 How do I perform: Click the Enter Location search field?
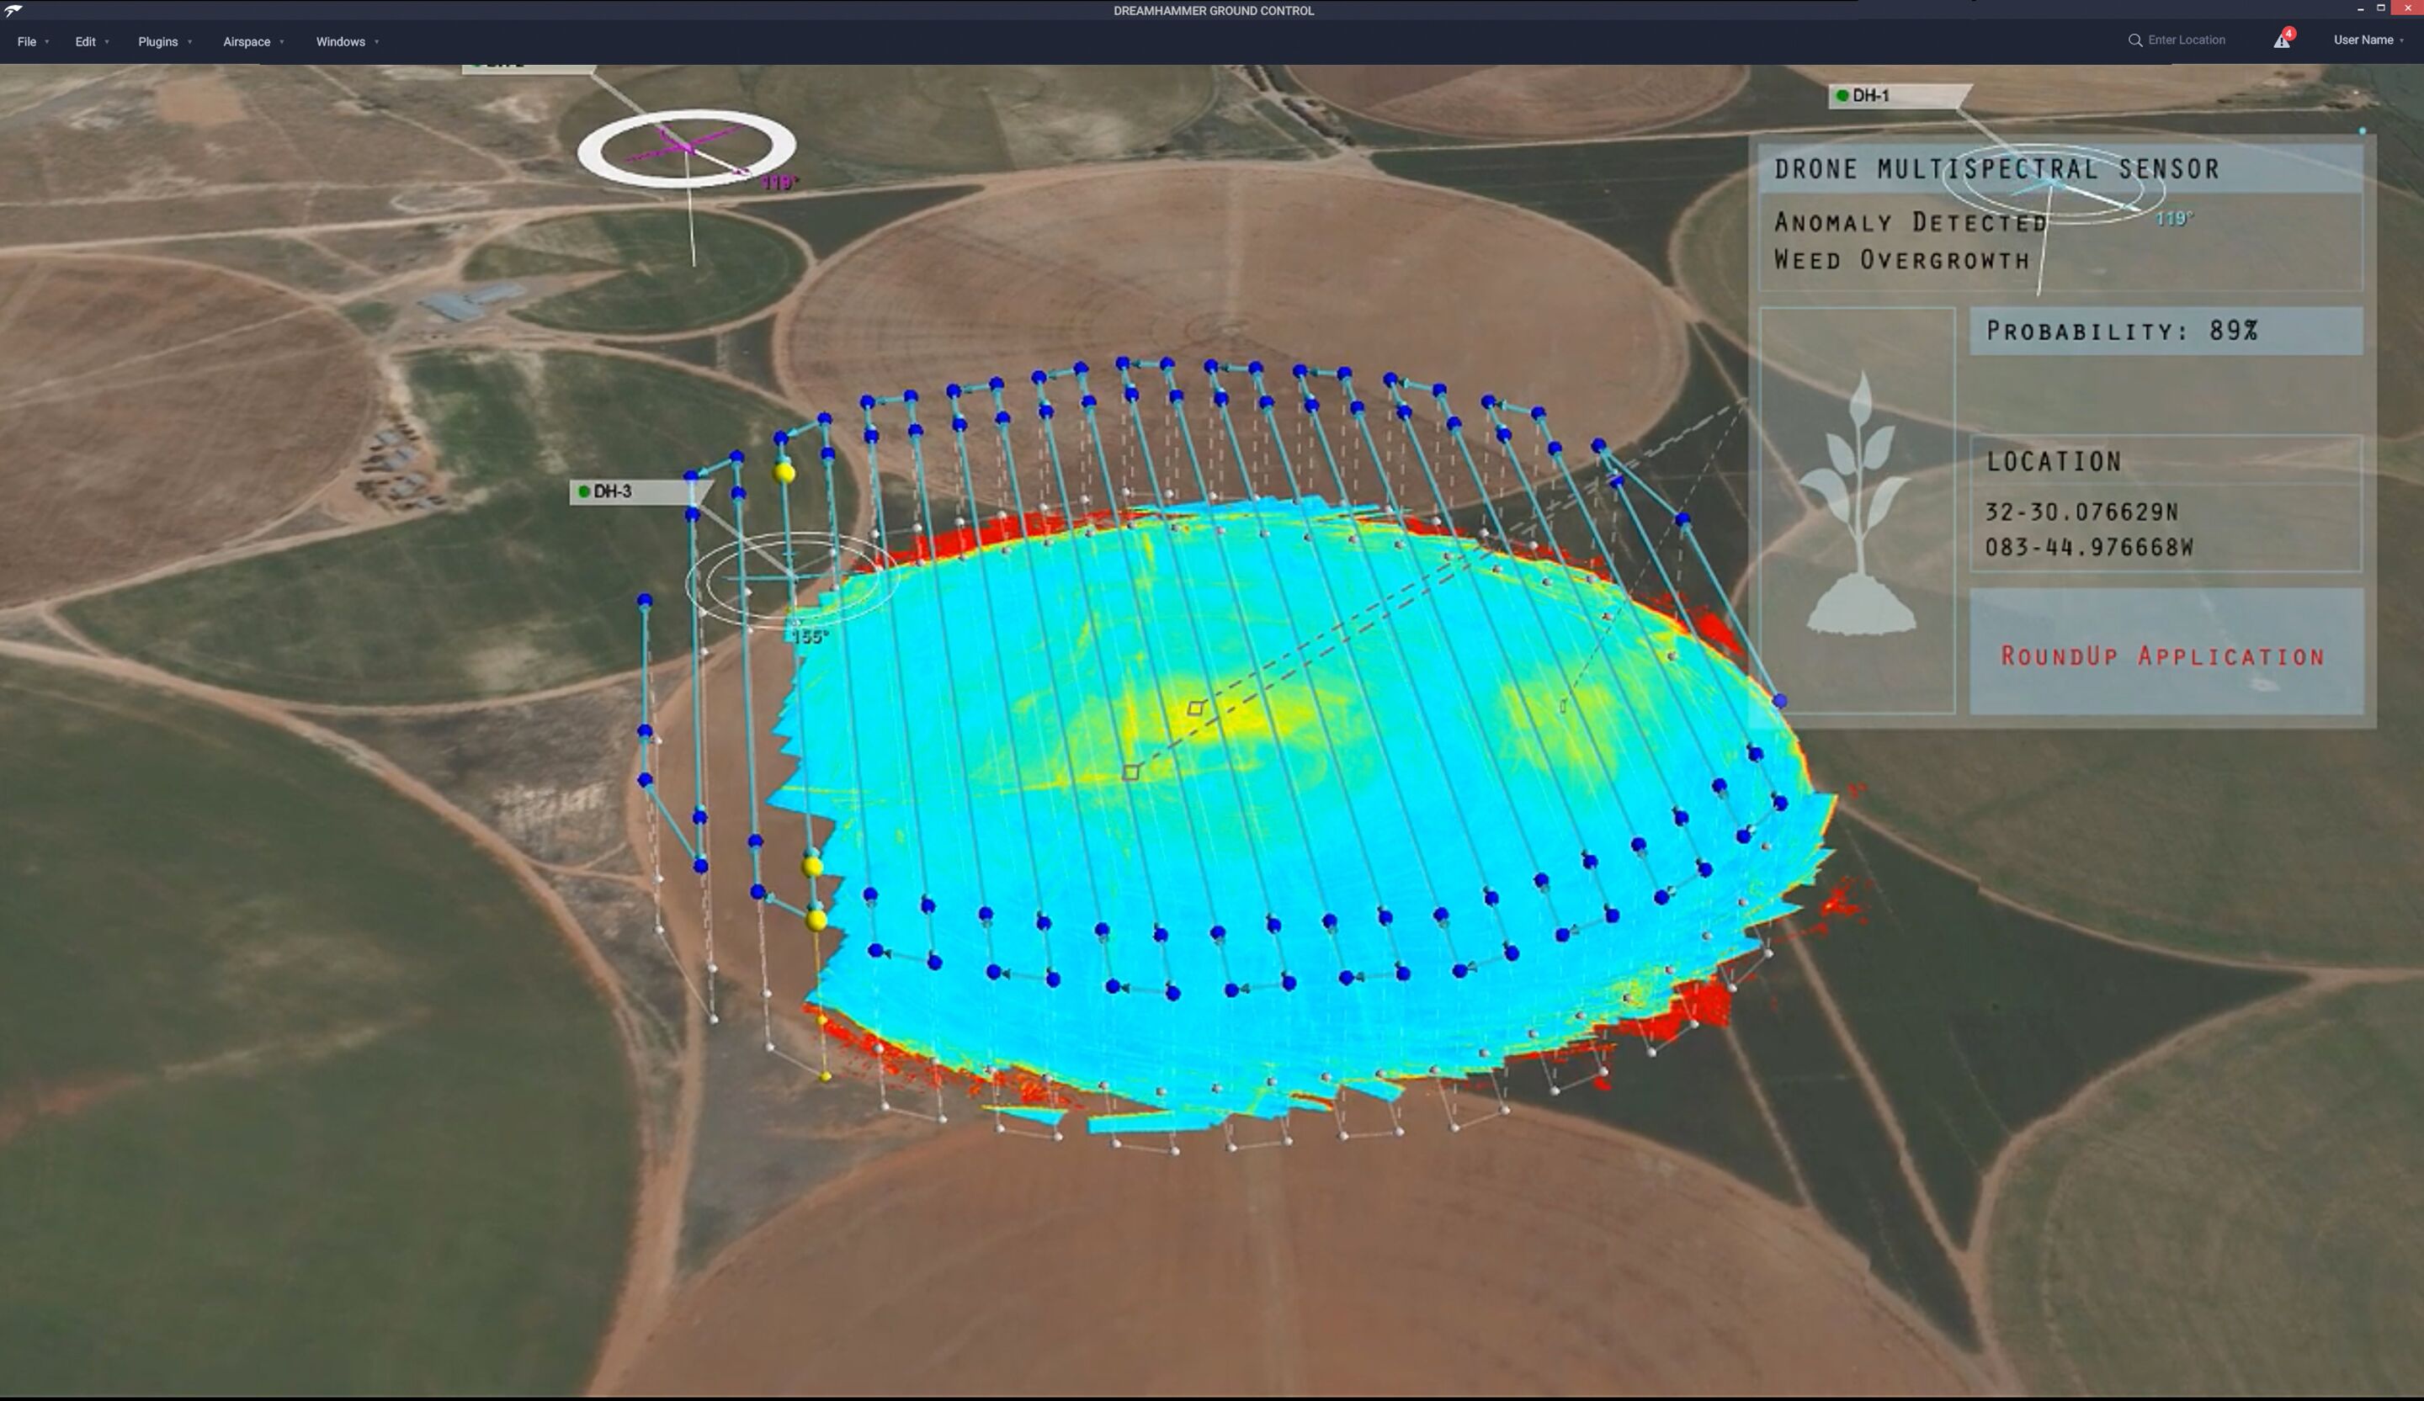tap(2187, 40)
